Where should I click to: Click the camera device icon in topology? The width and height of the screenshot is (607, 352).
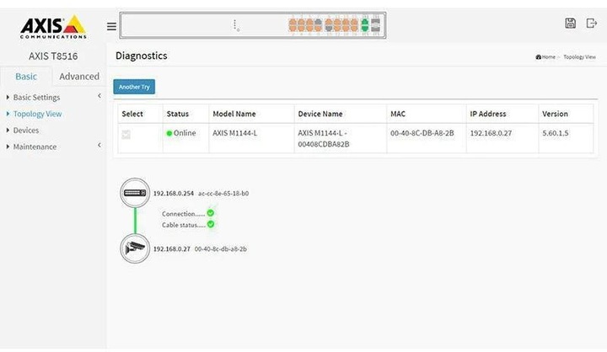pyautogui.click(x=135, y=248)
